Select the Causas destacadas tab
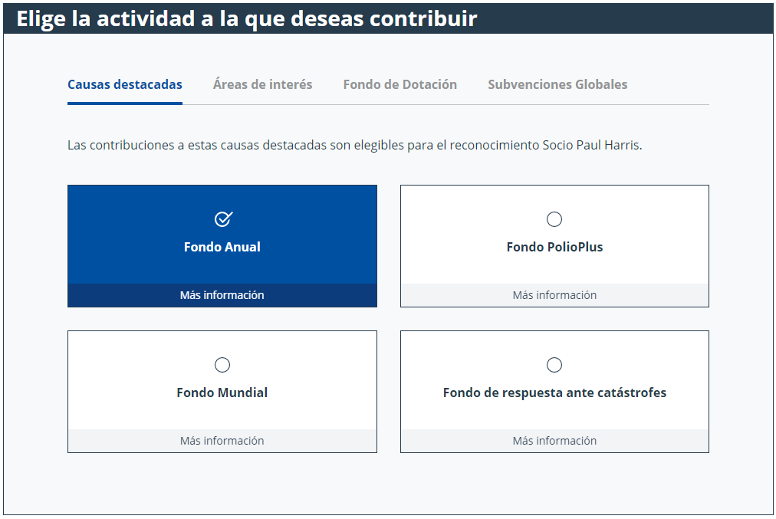The width and height of the screenshot is (776, 519). point(125,84)
